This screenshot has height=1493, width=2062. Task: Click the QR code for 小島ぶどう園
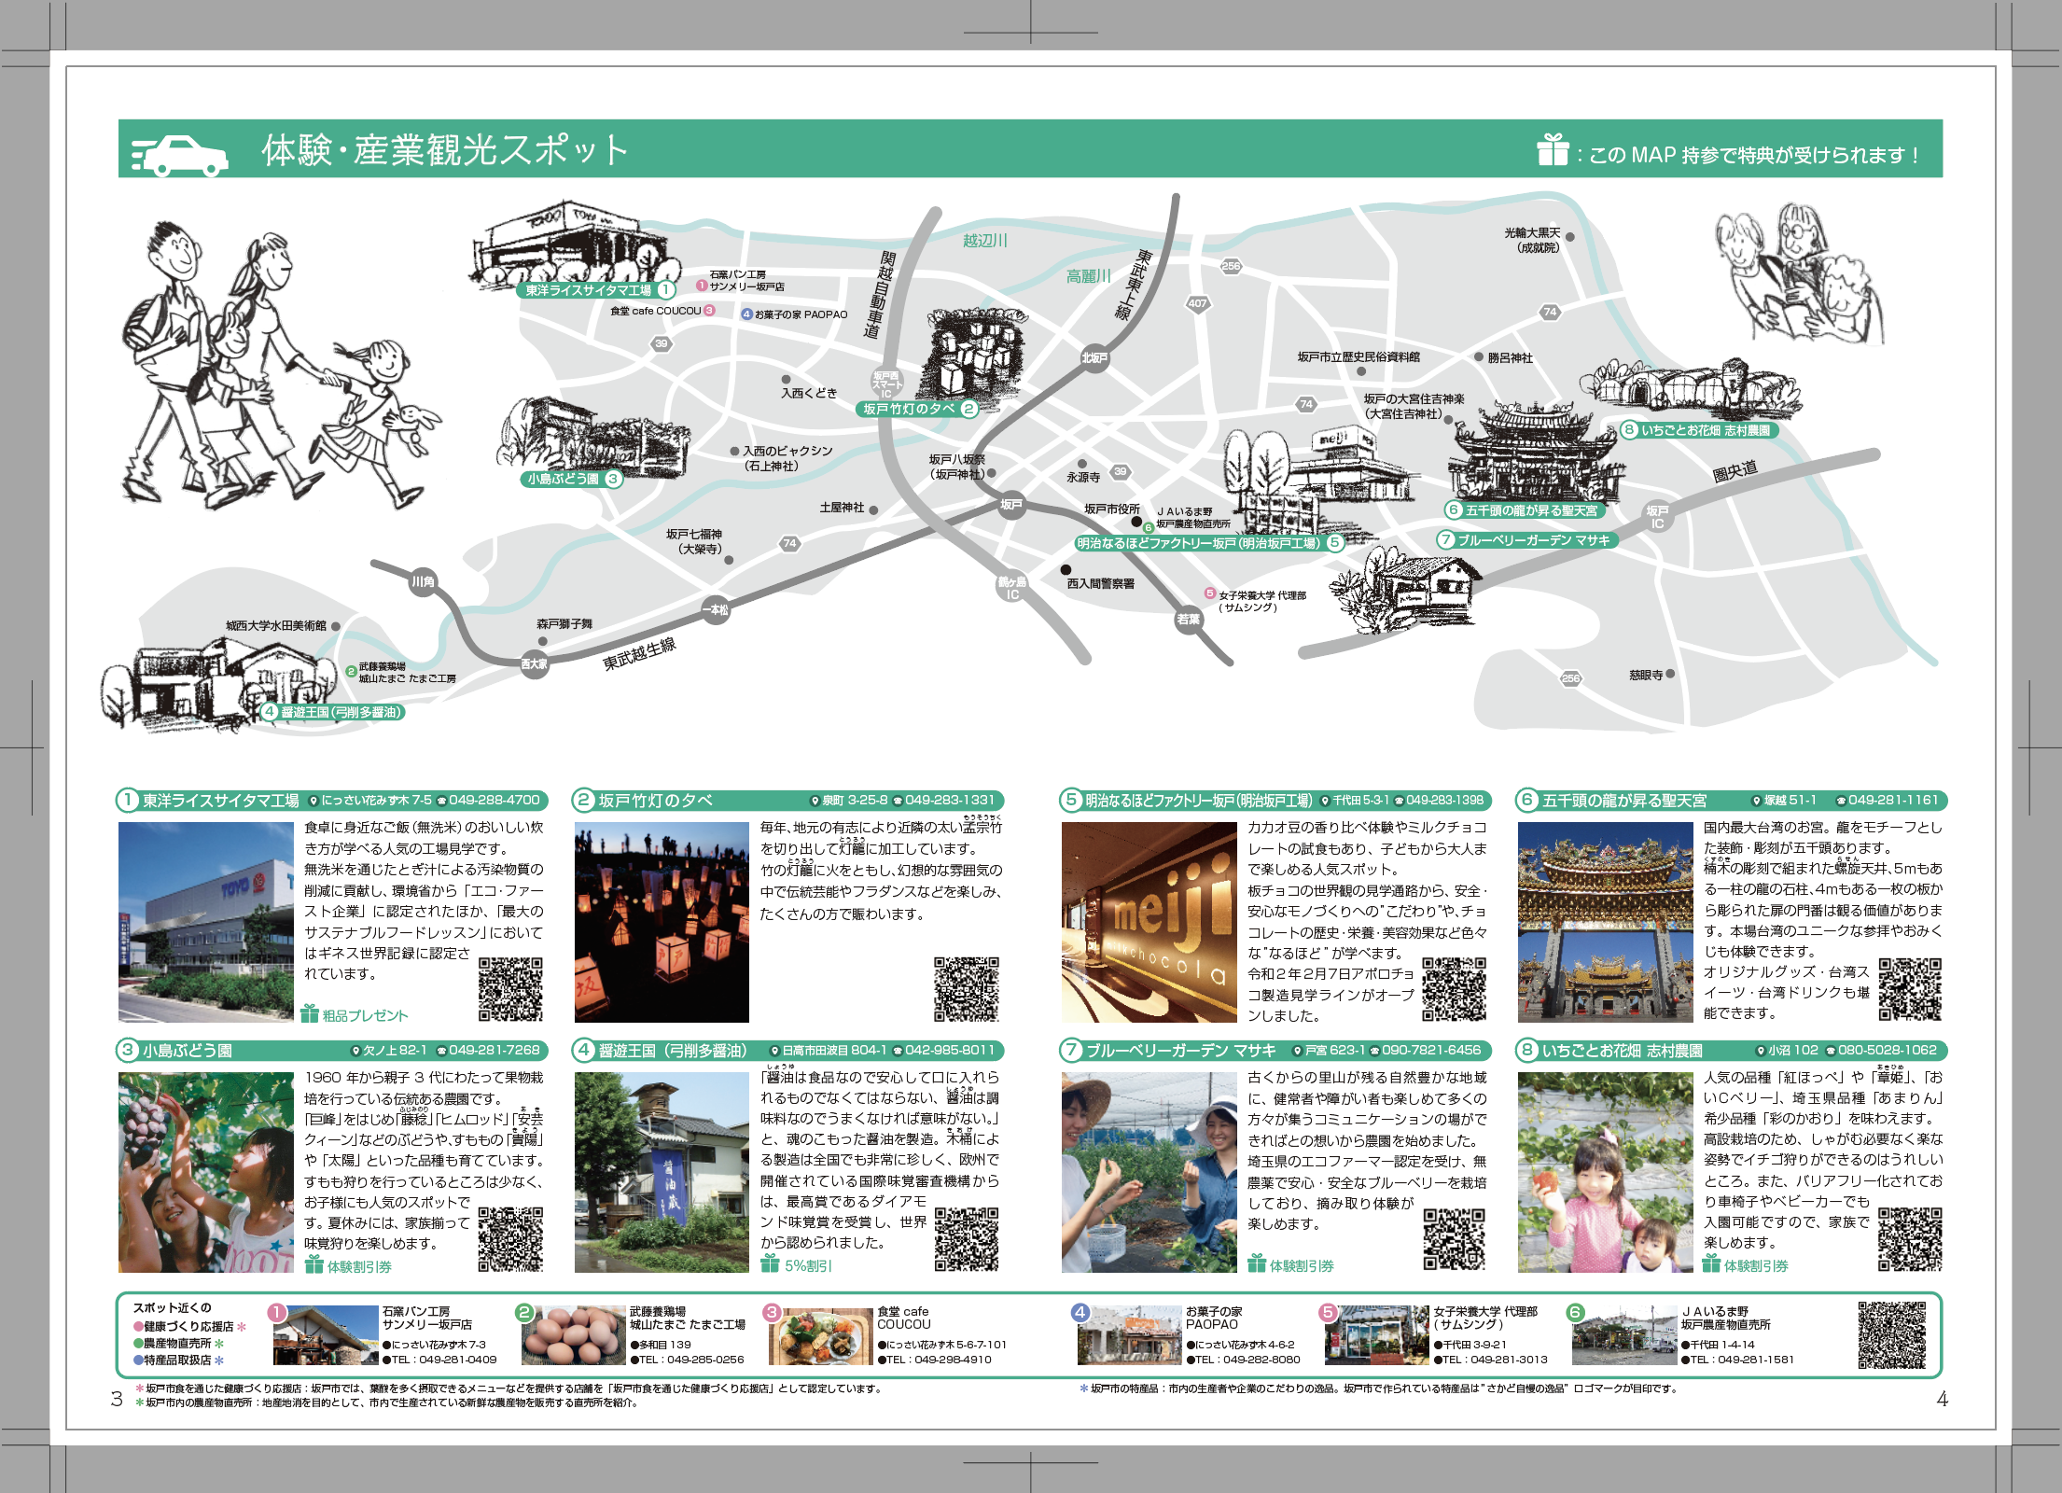[x=510, y=1239]
